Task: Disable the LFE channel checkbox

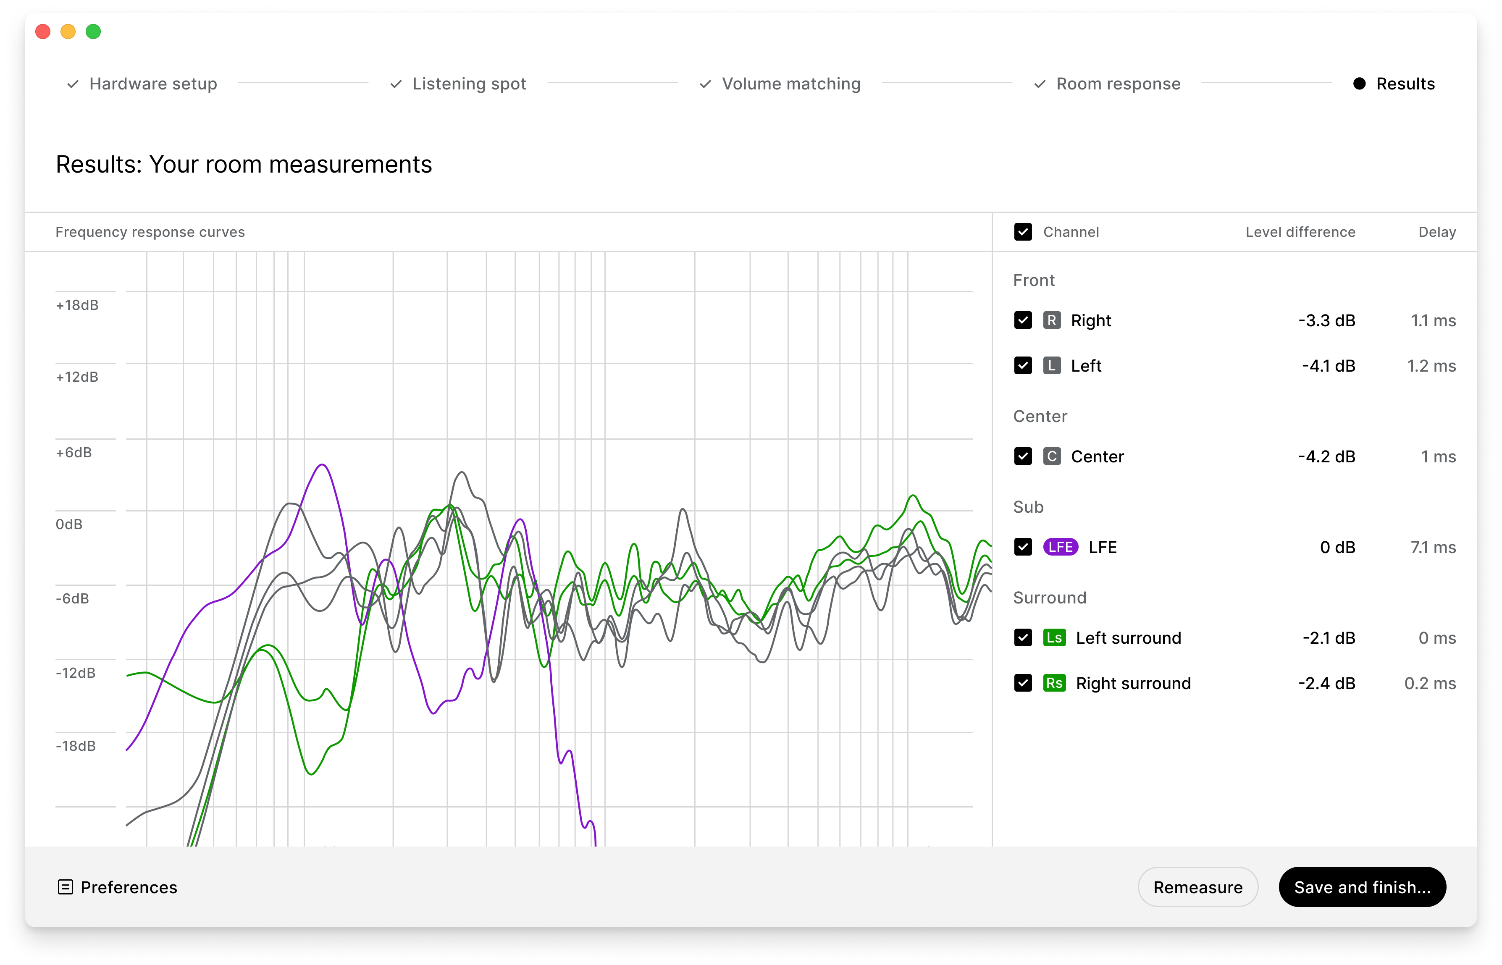Action: tap(1023, 546)
